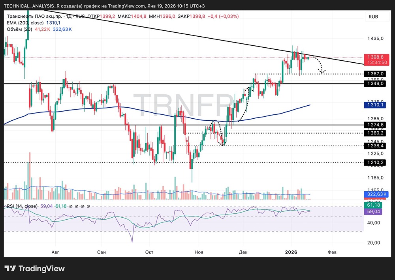Click the green 61,18 value in RSI legend
Image resolution: width=395 pixels, height=280 pixels.
point(61,206)
